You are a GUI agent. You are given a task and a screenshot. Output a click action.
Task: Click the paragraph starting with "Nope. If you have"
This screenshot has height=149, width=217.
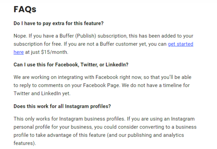coord(103,44)
